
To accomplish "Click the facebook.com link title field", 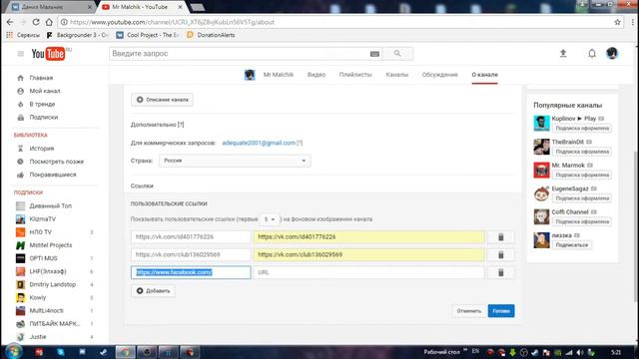I will tap(191, 272).
